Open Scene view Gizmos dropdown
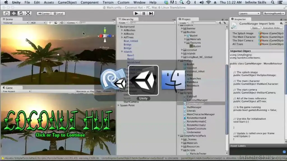The width and height of the screenshot is (287, 161). coord(72,23)
